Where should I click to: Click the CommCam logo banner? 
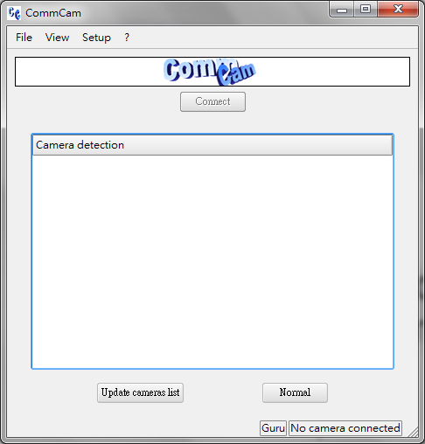(212, 72)
